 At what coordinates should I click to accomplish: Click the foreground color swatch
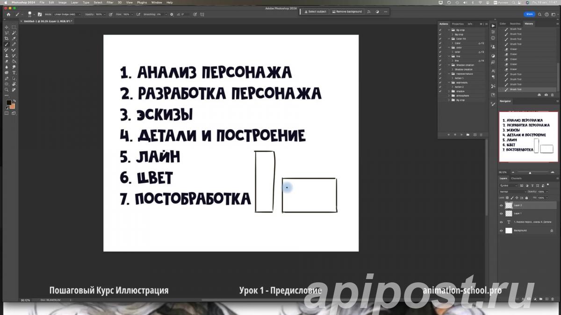9,103
